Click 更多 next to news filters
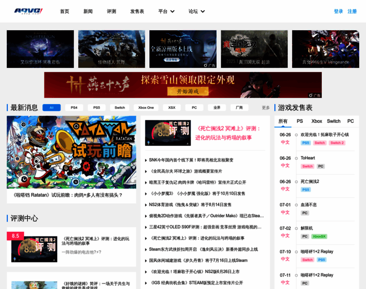The image size is (366, 289). [x=266, y=107]
